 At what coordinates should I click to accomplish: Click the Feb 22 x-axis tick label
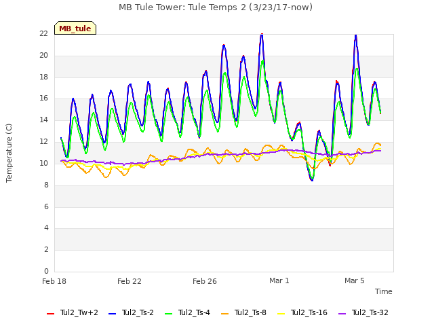[x=130, y=281]
